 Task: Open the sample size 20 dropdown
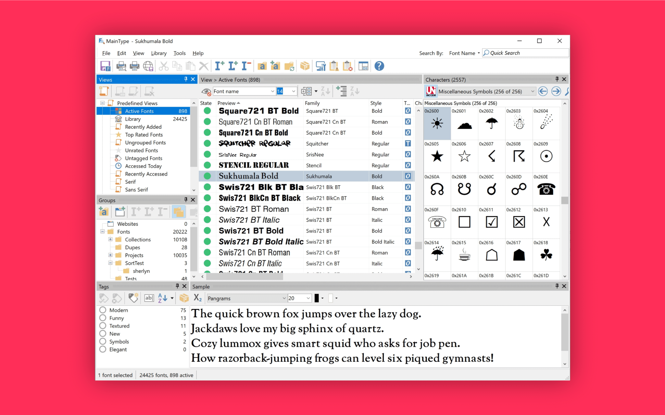coord(308,298)
